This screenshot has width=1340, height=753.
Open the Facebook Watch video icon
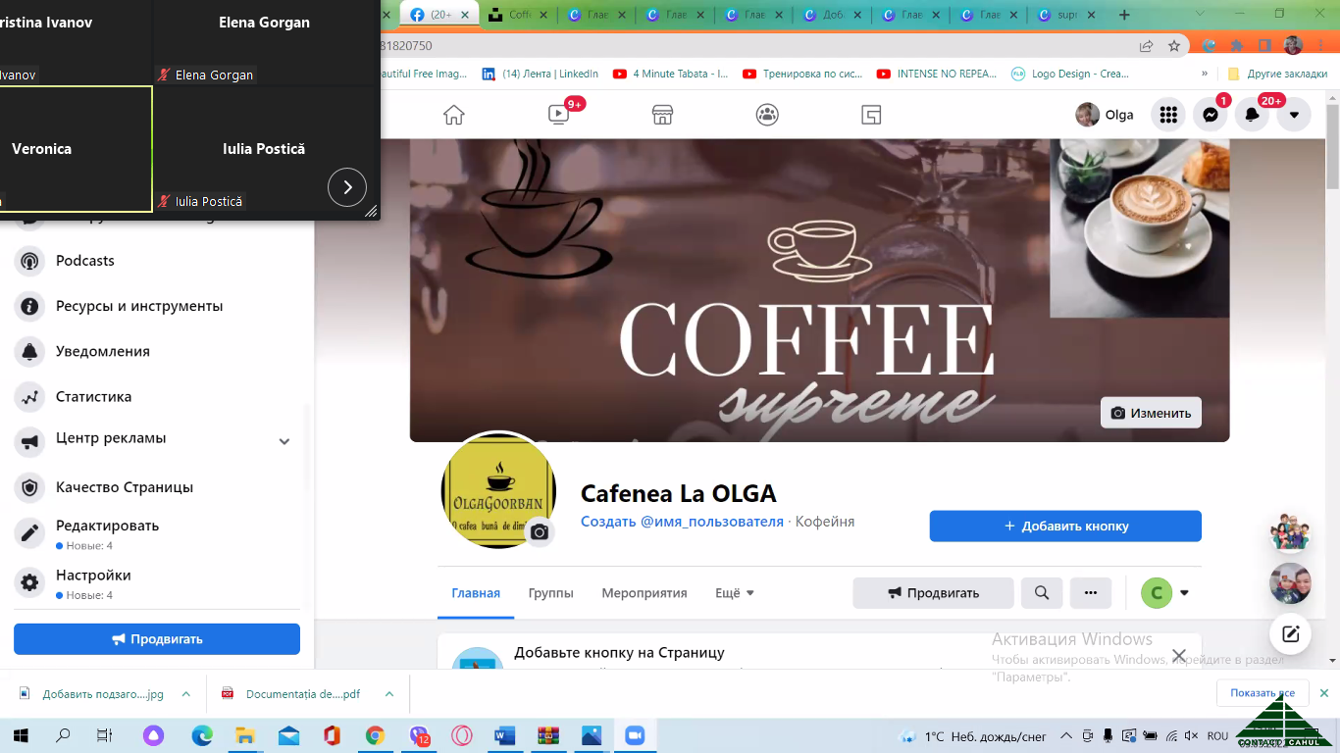558,115
